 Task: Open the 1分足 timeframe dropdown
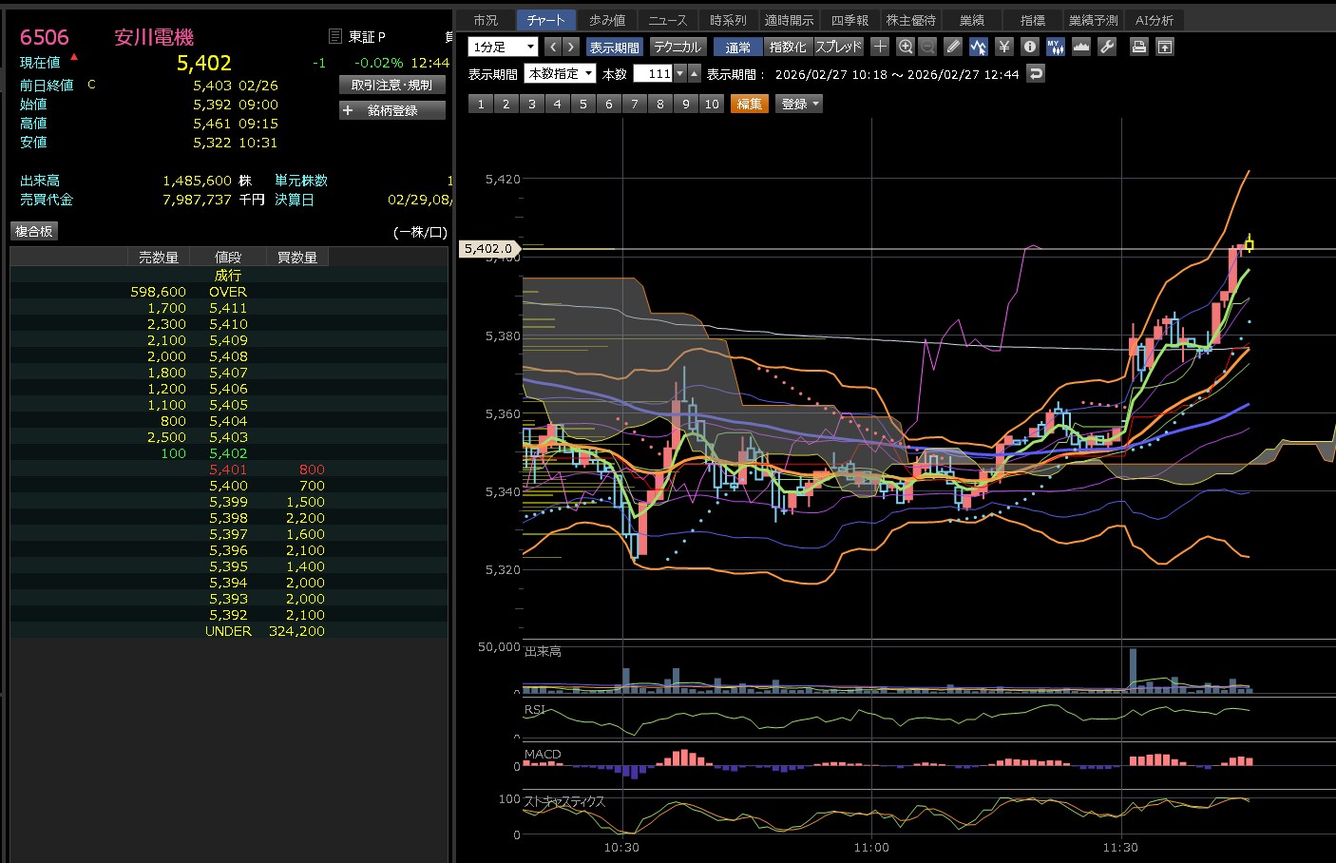point(503,47)
